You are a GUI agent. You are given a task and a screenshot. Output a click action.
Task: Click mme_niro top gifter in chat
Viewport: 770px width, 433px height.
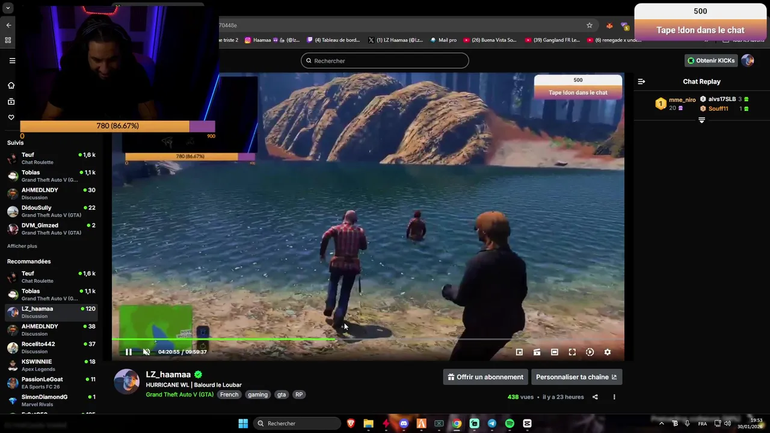(682, 100)
